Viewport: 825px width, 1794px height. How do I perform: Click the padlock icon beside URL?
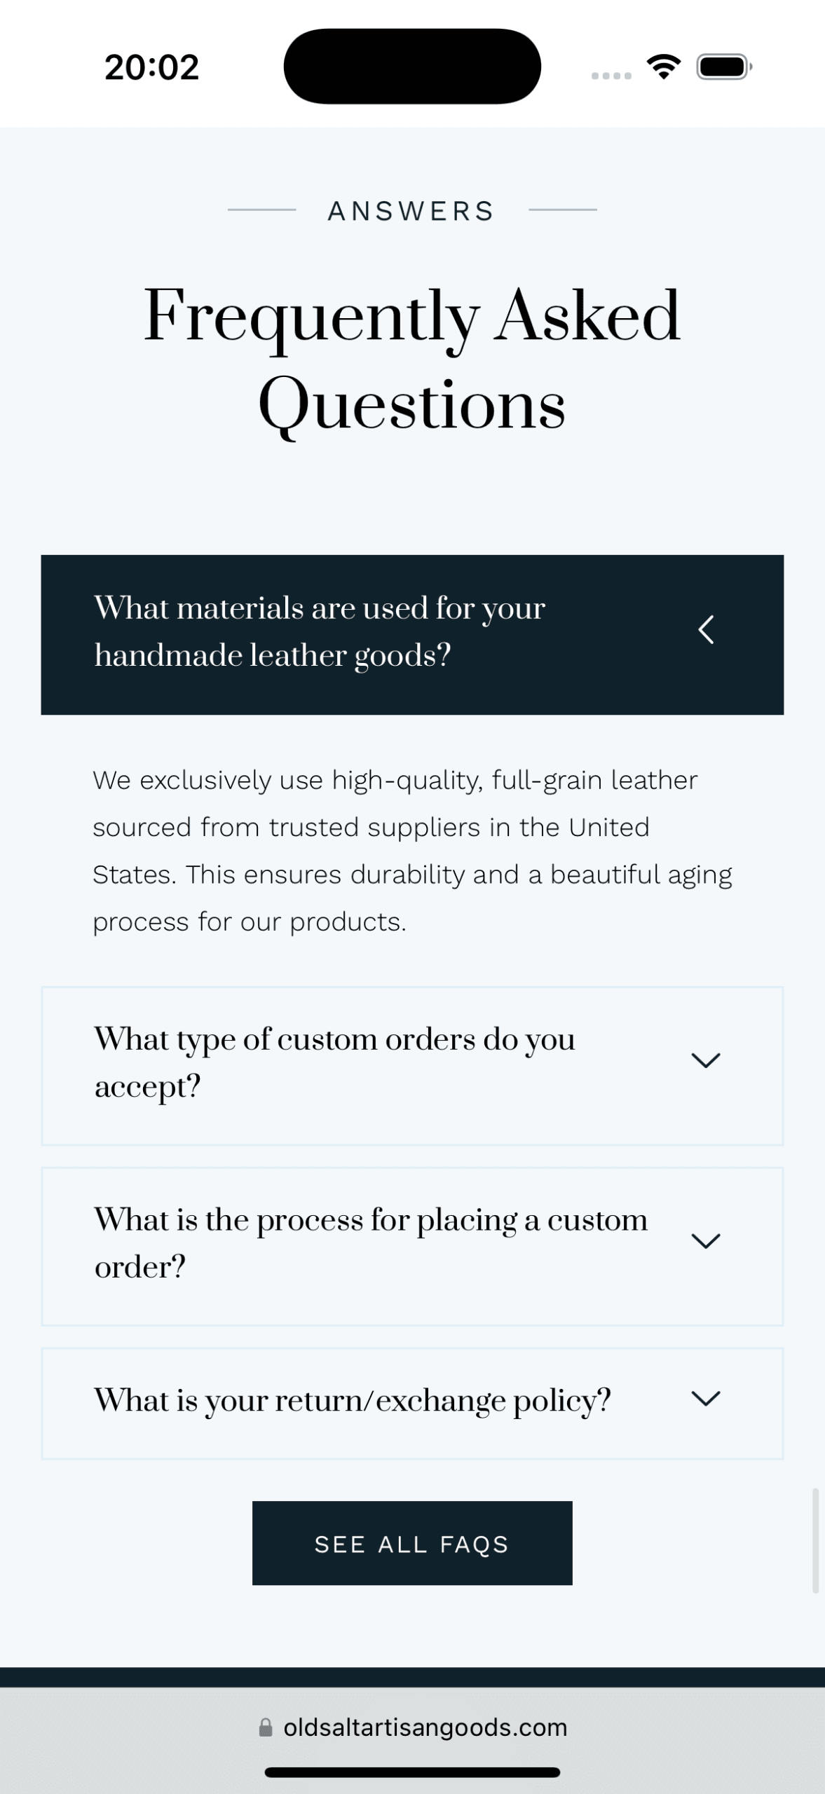point(266,1727)
